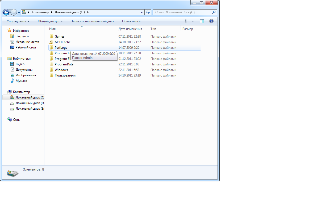Maximize the Explorer window
309x206 pixels.
coord(201,3)
